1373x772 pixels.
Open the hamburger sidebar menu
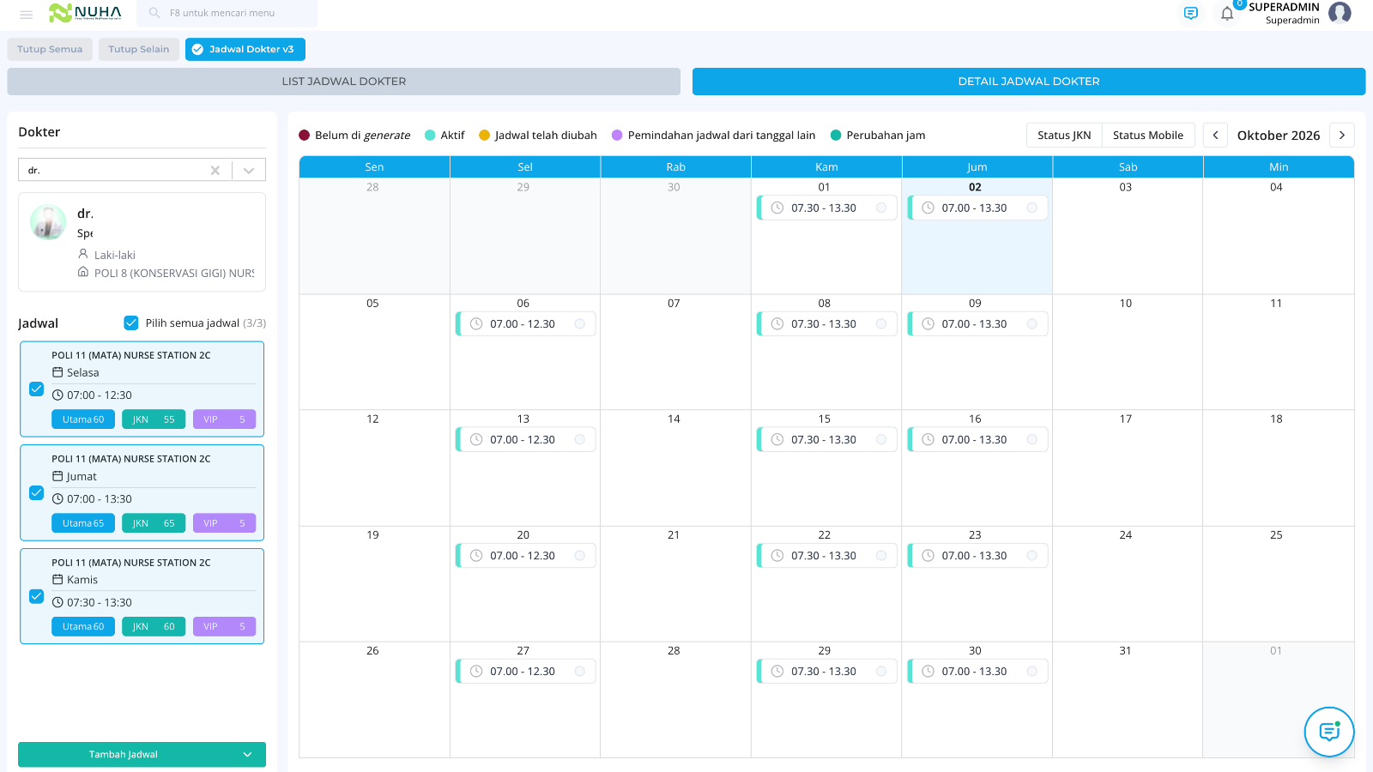click(x=26, y=14)
